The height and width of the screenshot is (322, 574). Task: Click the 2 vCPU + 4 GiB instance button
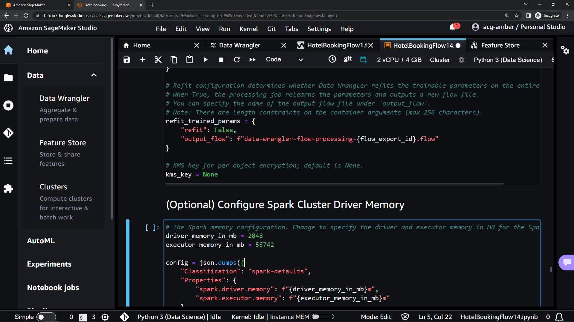click(x=399, y=60)
